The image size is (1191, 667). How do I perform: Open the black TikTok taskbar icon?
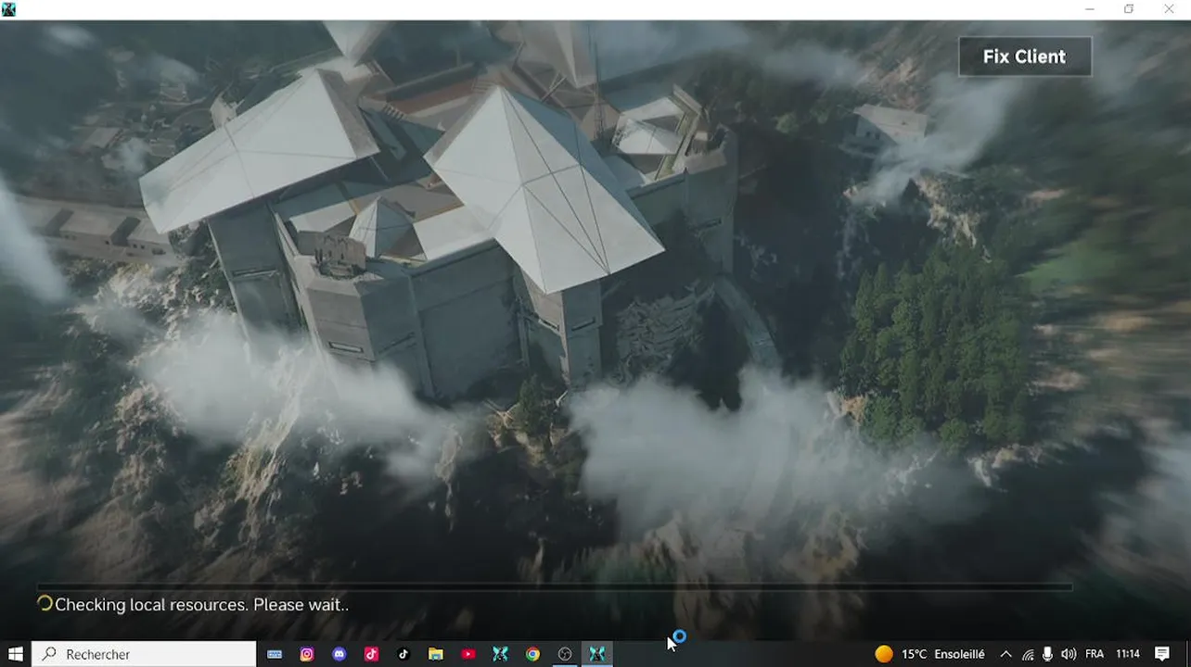pyautogui.click(x=403, y=654)
